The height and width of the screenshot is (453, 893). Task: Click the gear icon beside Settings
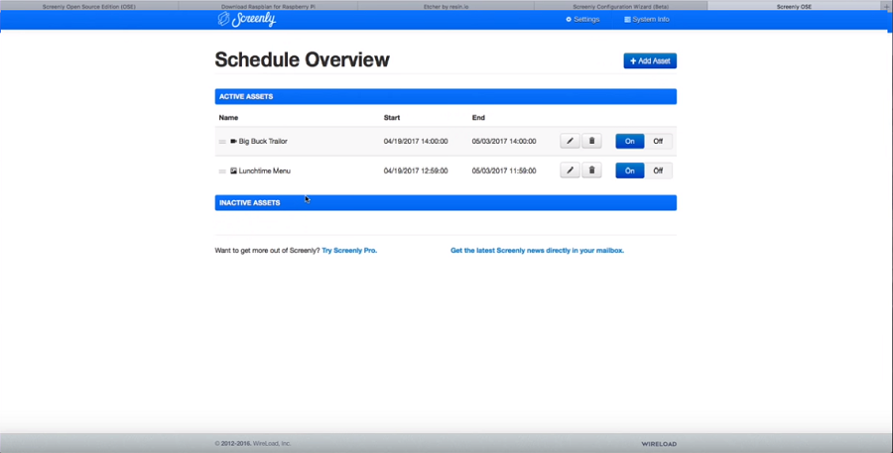tap(569, 20)
